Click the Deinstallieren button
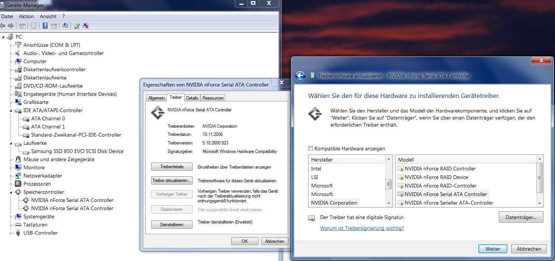This screenshot has width=555, height=261. point(172,225)
